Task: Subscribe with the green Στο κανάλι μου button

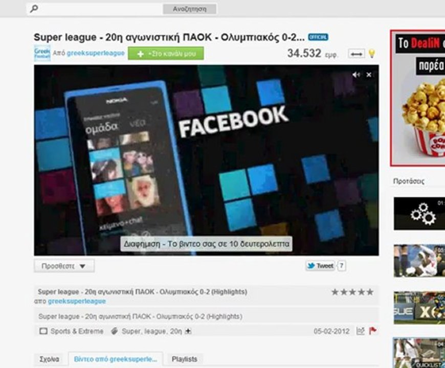Action: click(166, 53)
